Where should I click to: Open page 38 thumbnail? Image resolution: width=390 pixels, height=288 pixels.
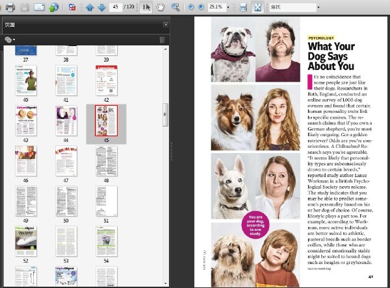[x=66, y=51]
